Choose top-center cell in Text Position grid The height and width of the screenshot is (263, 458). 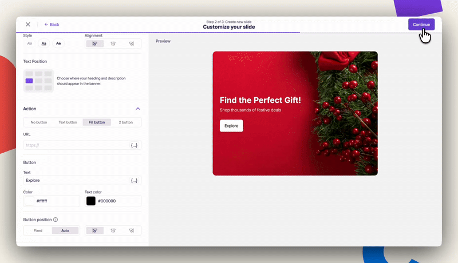coord(38,74)
